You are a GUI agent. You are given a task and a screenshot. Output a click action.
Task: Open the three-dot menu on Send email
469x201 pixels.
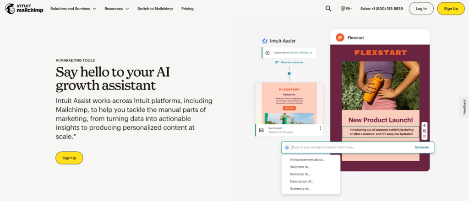(320, 128)
